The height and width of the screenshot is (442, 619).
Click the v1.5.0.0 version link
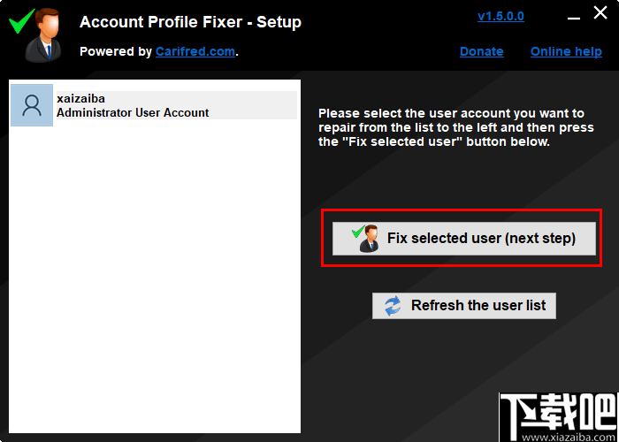501,17
